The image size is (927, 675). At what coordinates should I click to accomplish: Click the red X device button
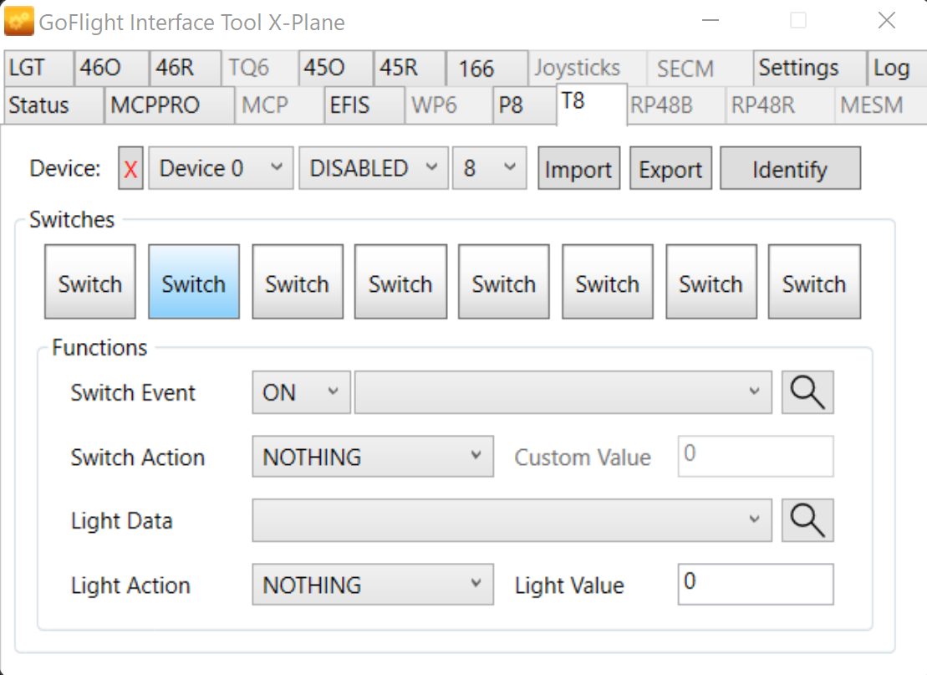tap(130, 169)
